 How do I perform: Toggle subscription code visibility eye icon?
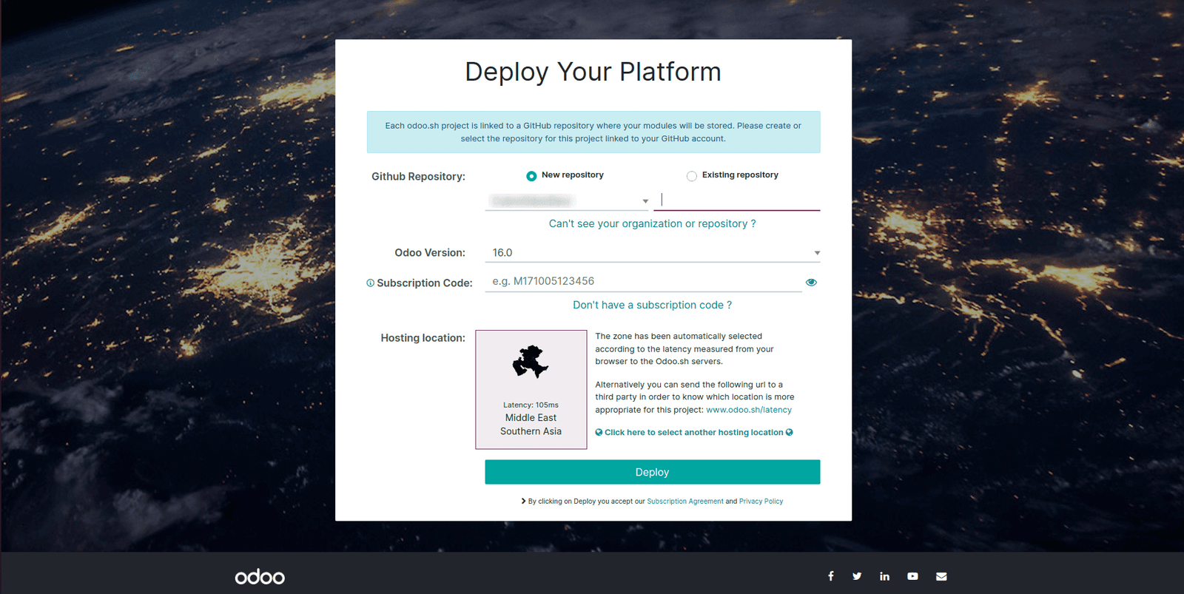(811, 282)
